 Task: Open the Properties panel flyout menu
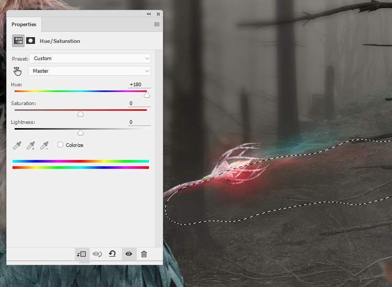[x=157, y=24]
